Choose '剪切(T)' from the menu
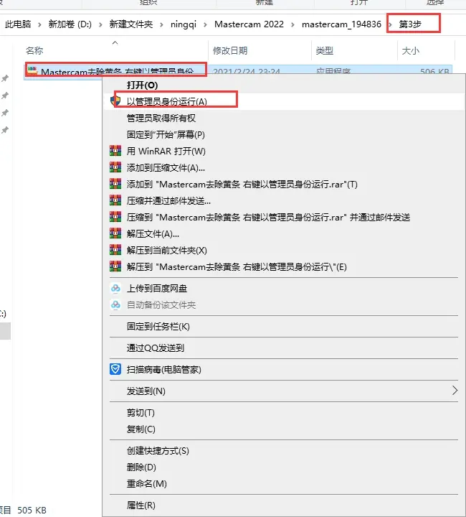This screenshot has width=466, height=517. [141, 412]
